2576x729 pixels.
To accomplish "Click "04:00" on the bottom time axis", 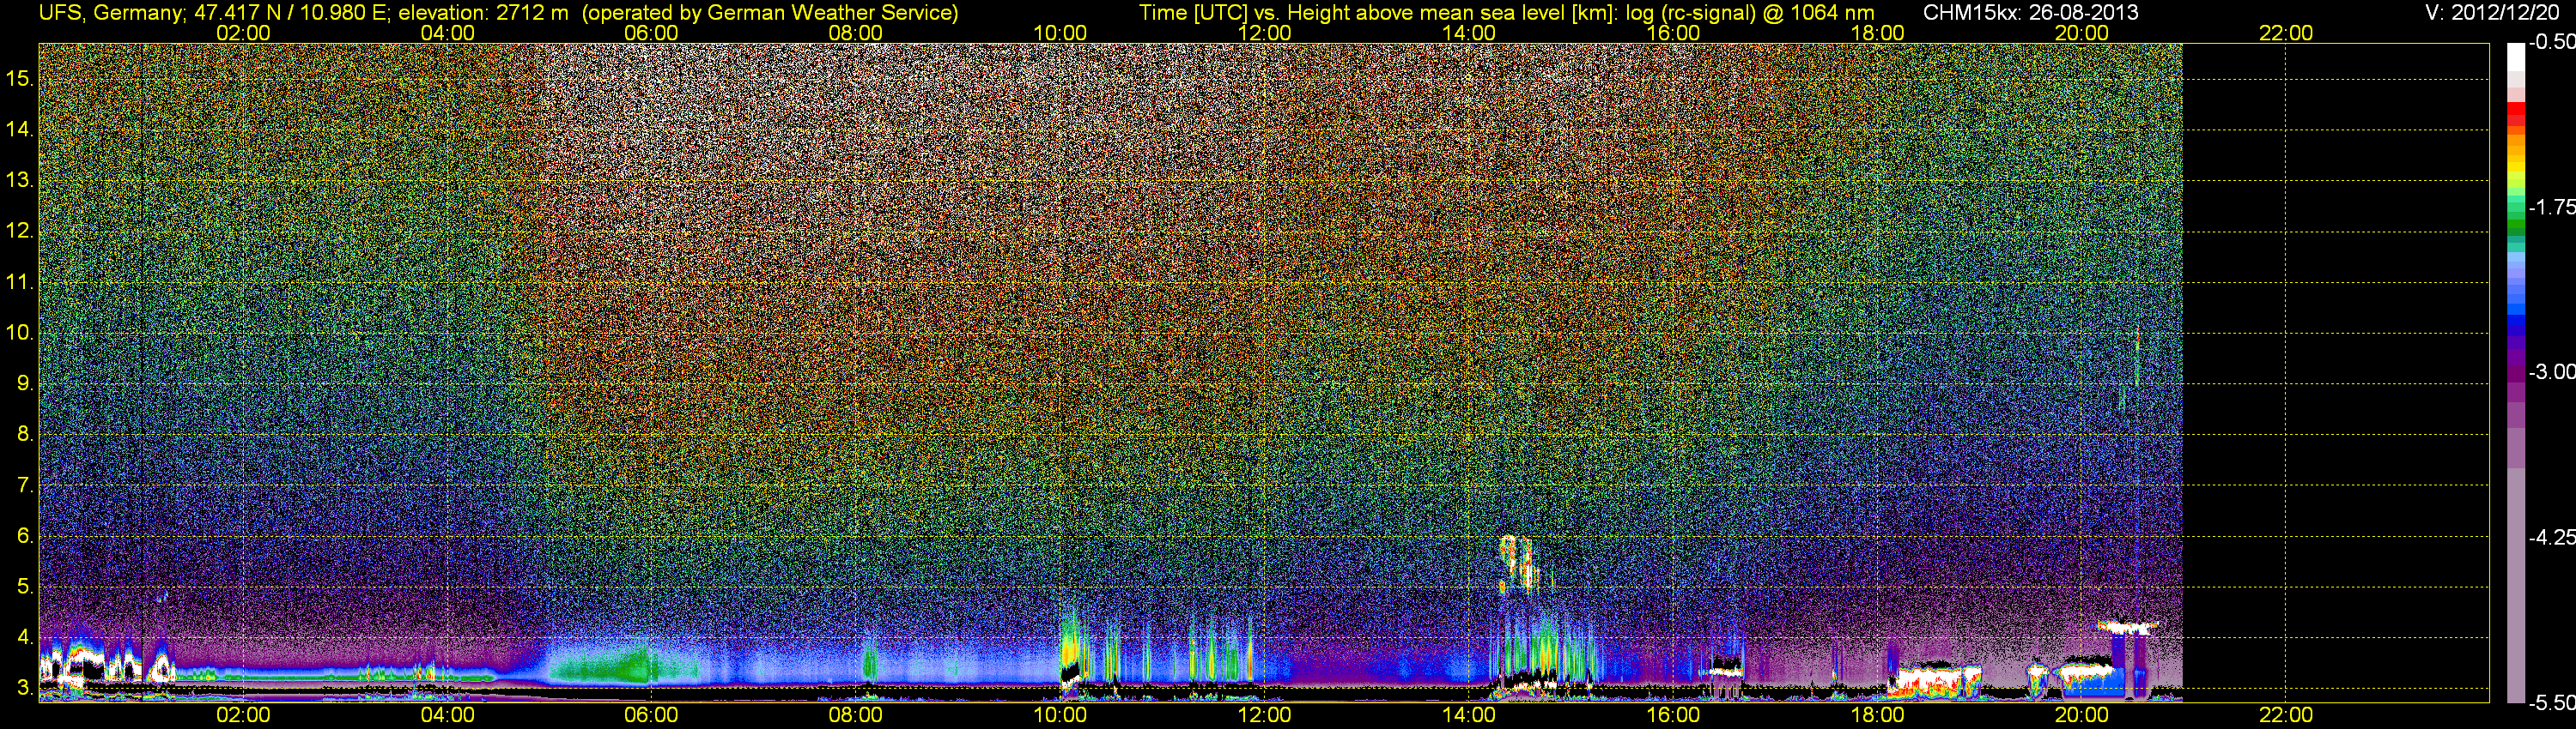I will point(447,716).
